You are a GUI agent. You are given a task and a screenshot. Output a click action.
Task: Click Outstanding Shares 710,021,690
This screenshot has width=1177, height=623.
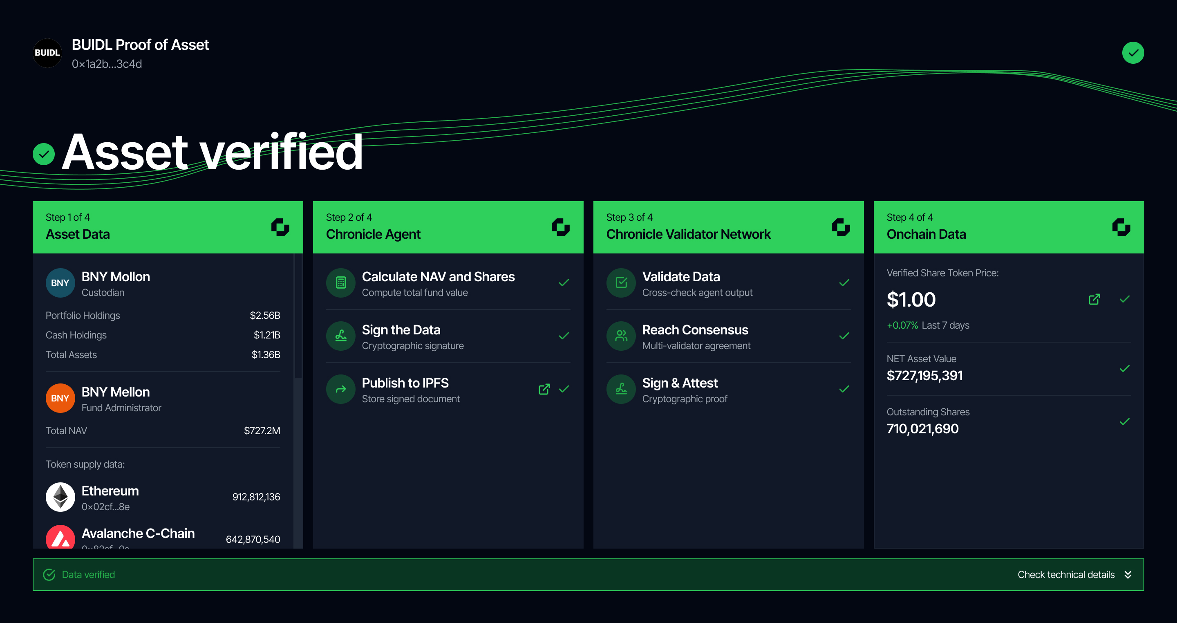922,429
